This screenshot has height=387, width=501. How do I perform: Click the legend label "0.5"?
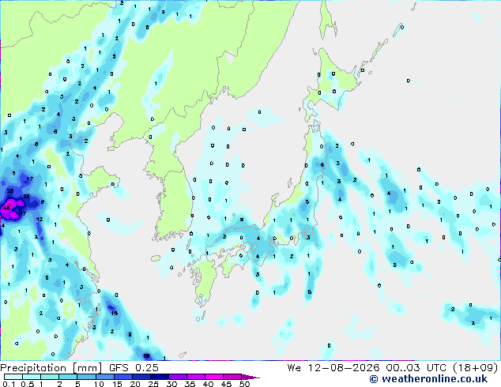pos(28,384)
